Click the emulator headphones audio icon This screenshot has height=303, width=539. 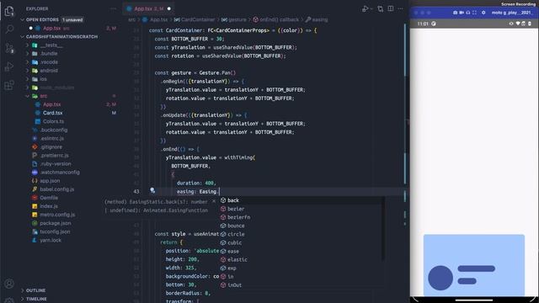[x=468, y=13]
